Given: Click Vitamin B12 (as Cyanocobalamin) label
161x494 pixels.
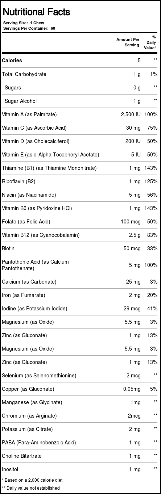Looking at the screenshot, I should 41,235.
